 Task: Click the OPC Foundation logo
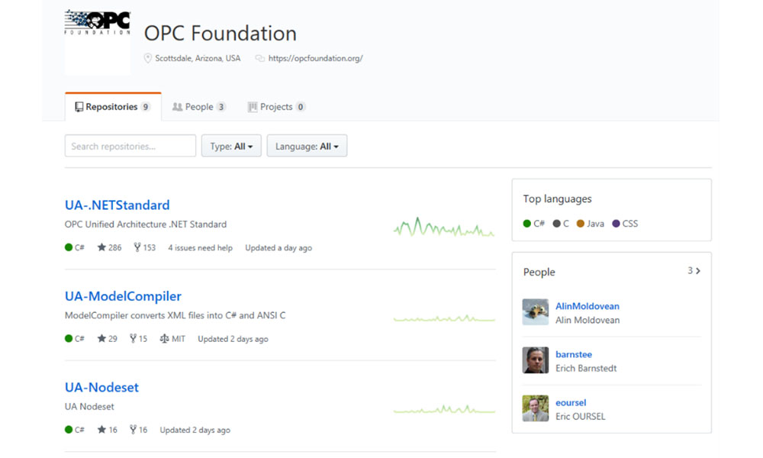pyautogui.click(x=98, y=42)
